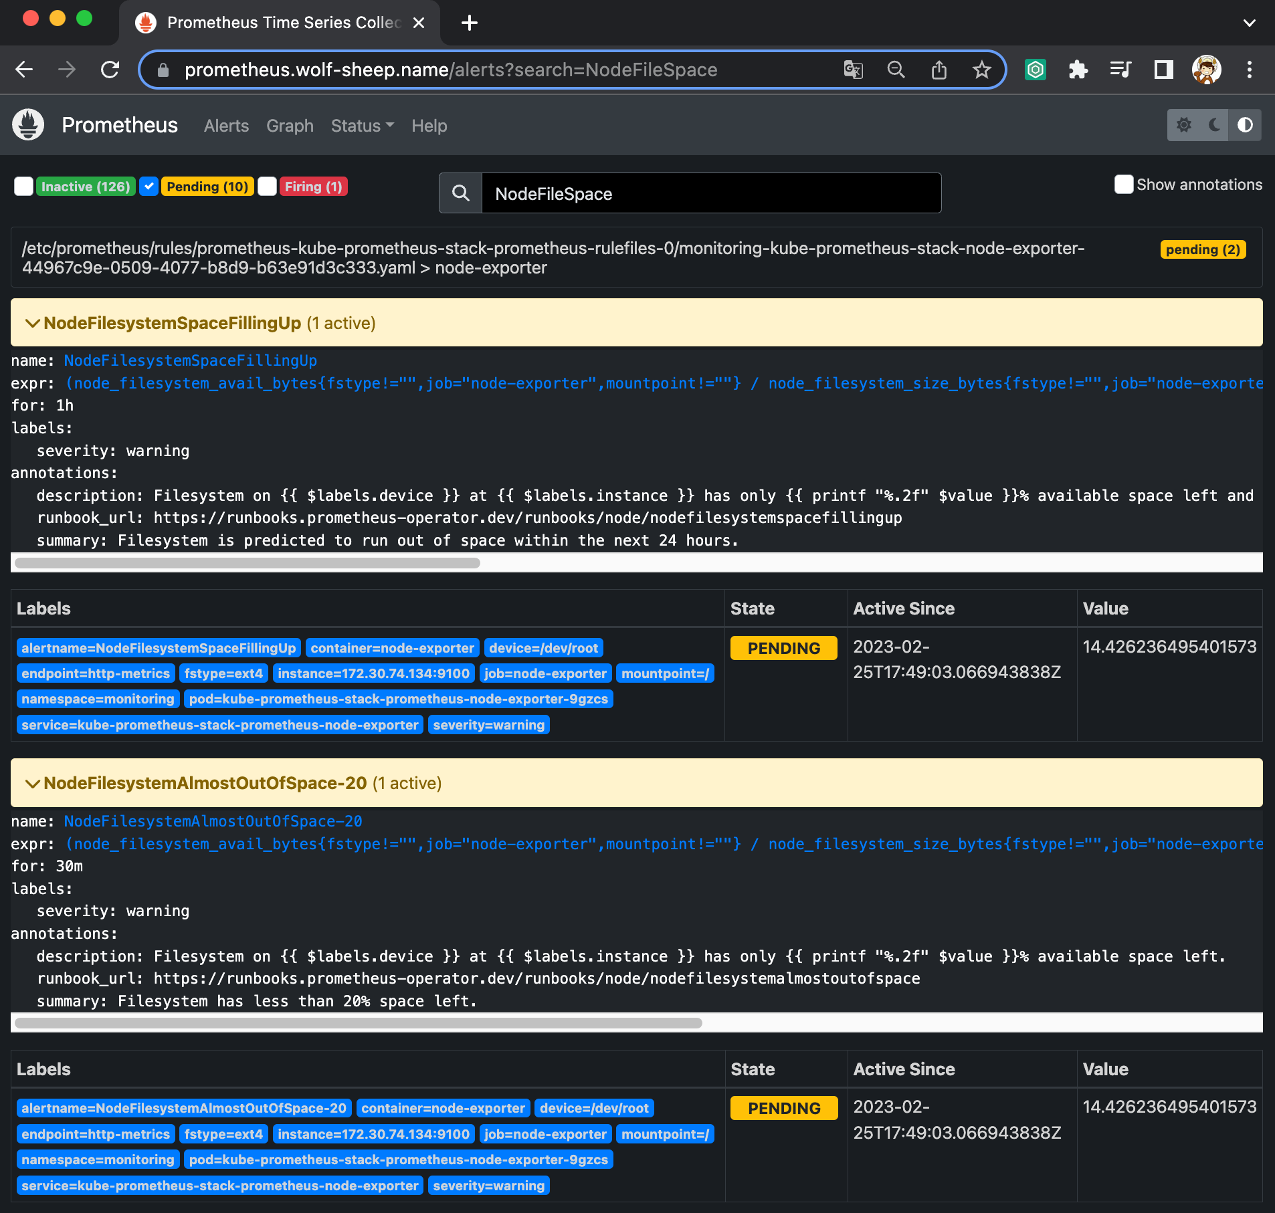Image resolution: width=1275 pixels, height=1213 pixels.
Task: Open the Graph nav item
Action: coord(290,126)
